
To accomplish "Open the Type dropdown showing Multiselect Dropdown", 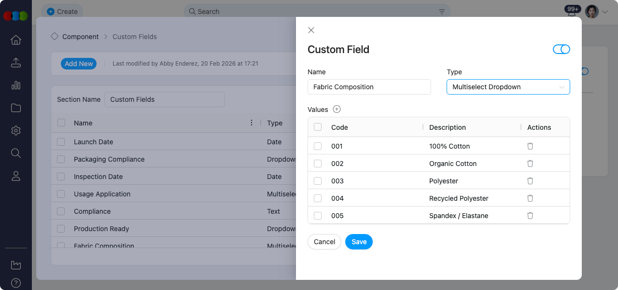I will tap(508, 87).
